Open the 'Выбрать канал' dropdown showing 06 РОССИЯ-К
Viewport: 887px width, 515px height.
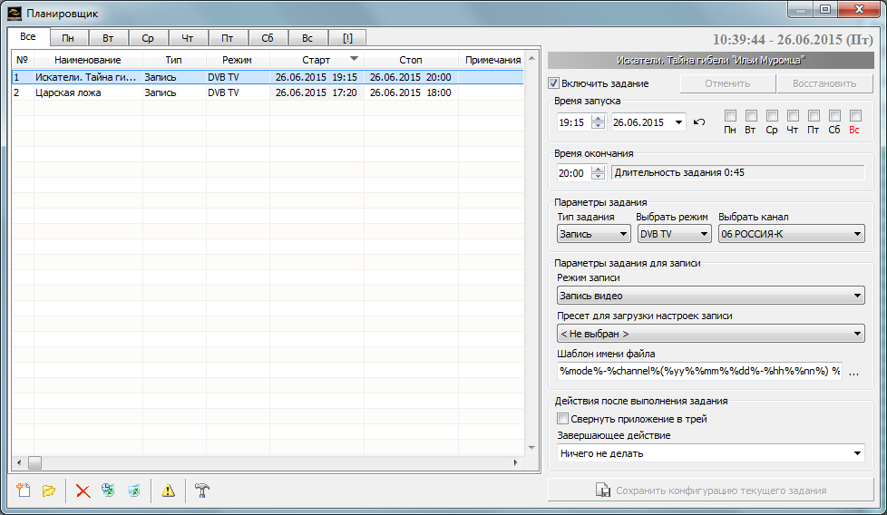coord(791,234)
